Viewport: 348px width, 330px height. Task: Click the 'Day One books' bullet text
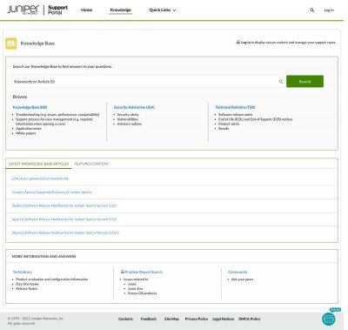(27, 284)
